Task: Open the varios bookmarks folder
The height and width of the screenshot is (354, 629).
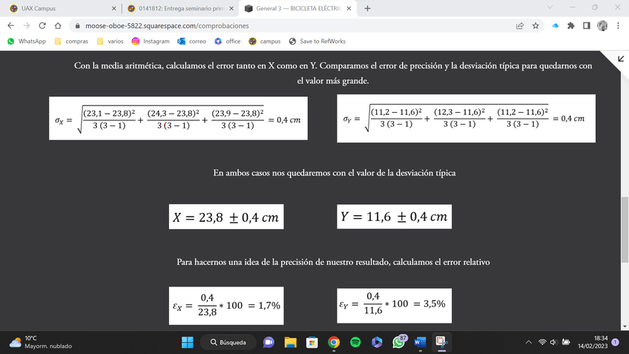Action: click(111, 42)
